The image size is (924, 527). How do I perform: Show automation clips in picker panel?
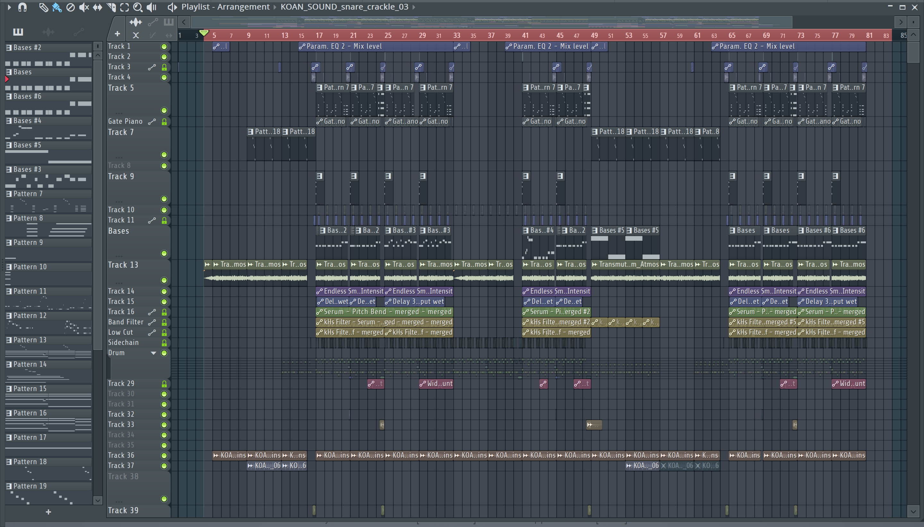point(79,32)
